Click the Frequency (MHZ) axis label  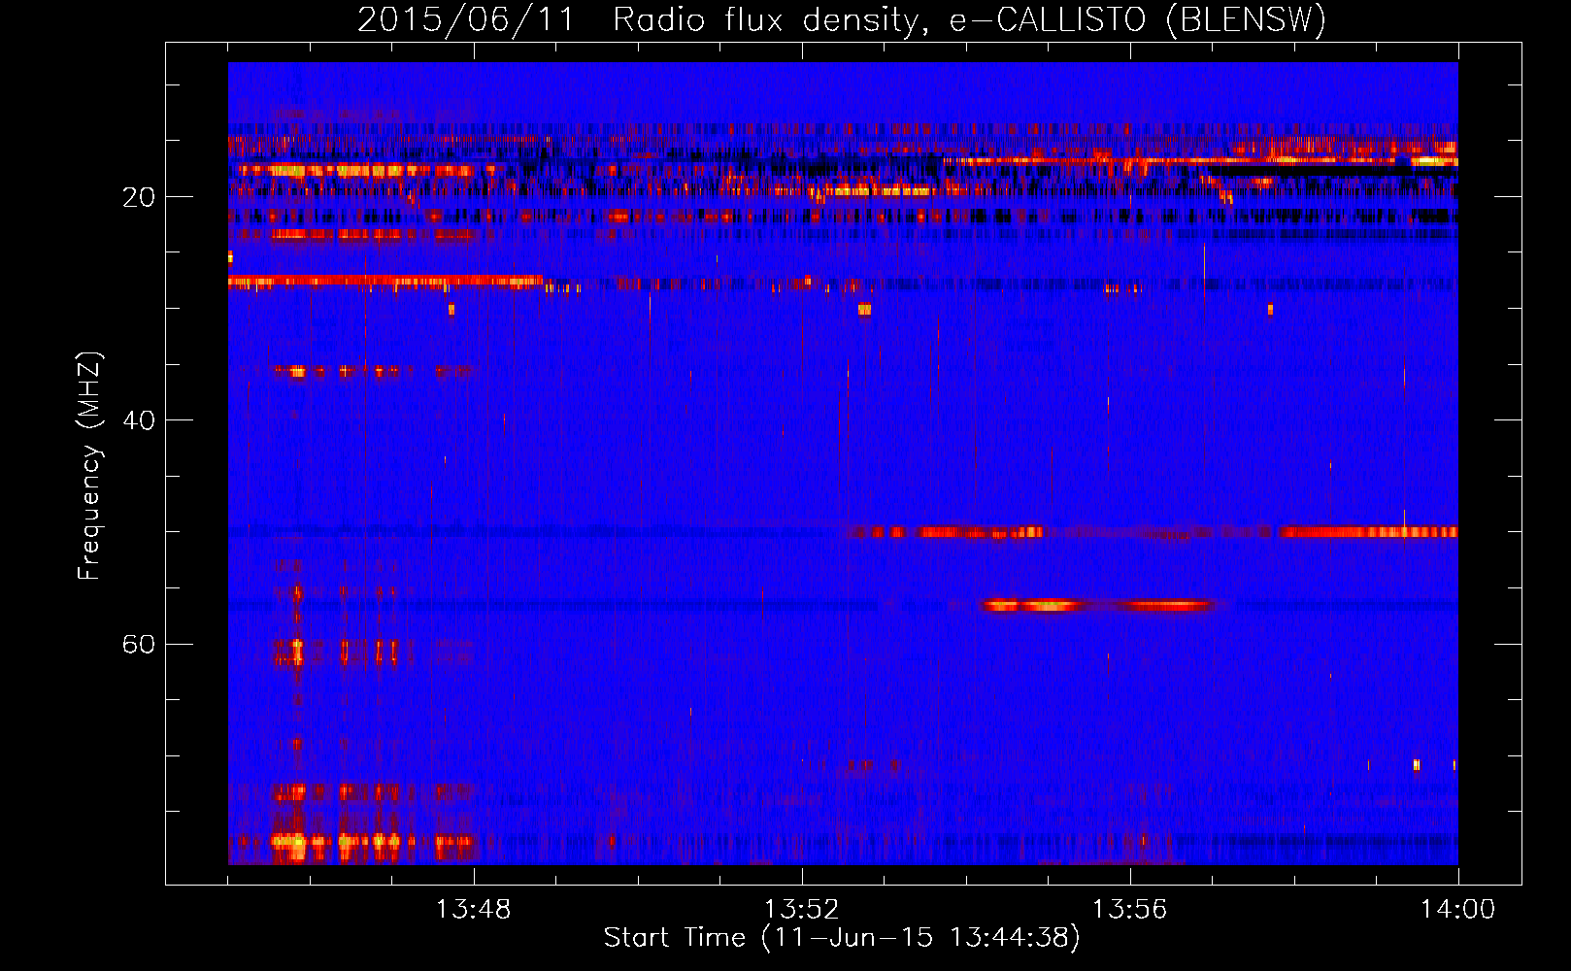[x=89, y=466]
